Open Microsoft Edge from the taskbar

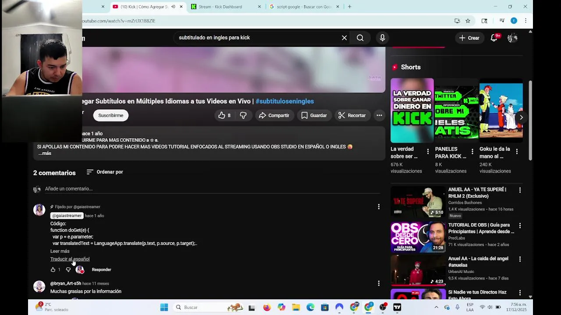click(310, 308)
